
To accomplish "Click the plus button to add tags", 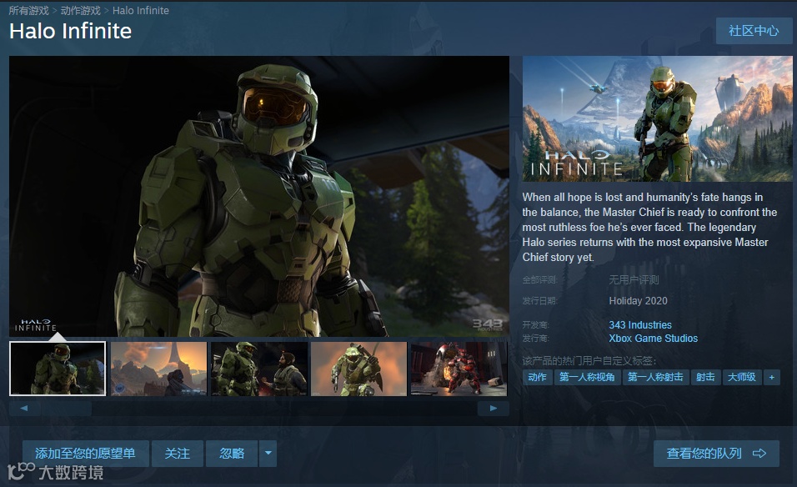I will coord(772,377).
